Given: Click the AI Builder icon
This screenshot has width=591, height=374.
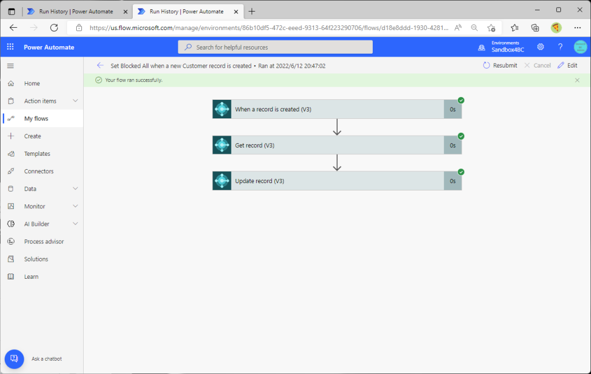Looking at the screenshot, I should click(x=11, y=224).
